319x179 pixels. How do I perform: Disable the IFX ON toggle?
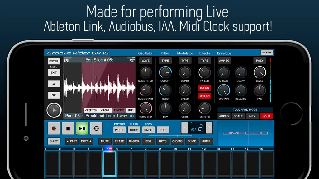pyautogui.click(x=204, y=88)
